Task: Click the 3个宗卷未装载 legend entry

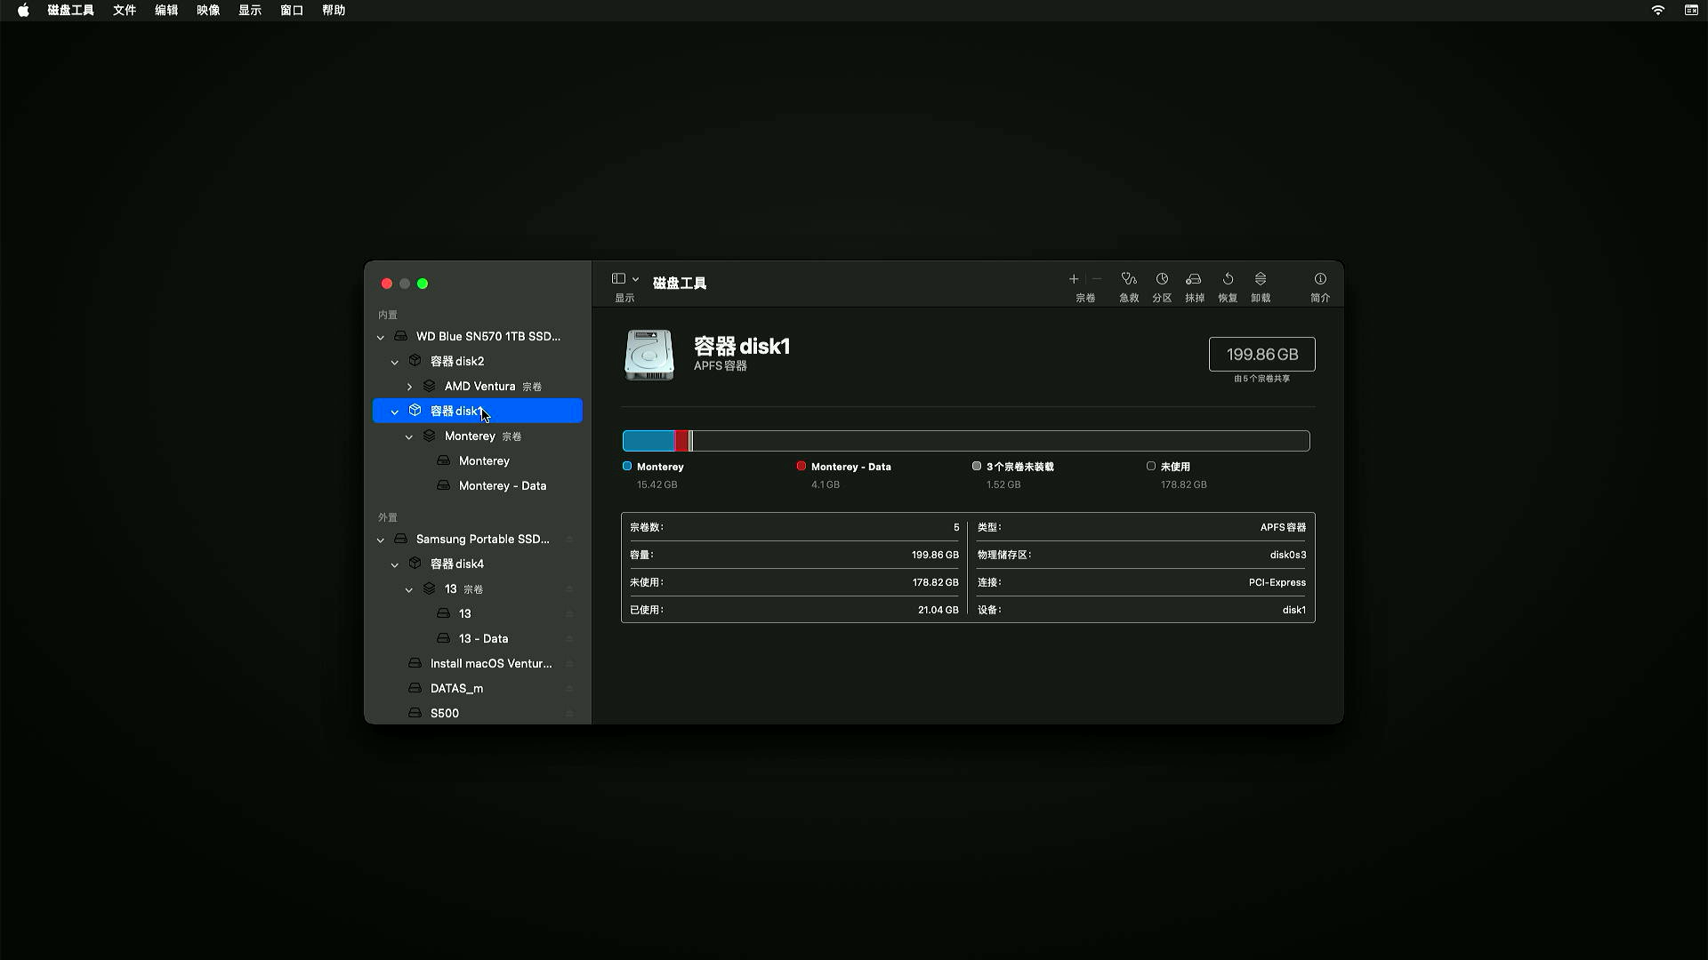Action: click(1012, 476)
